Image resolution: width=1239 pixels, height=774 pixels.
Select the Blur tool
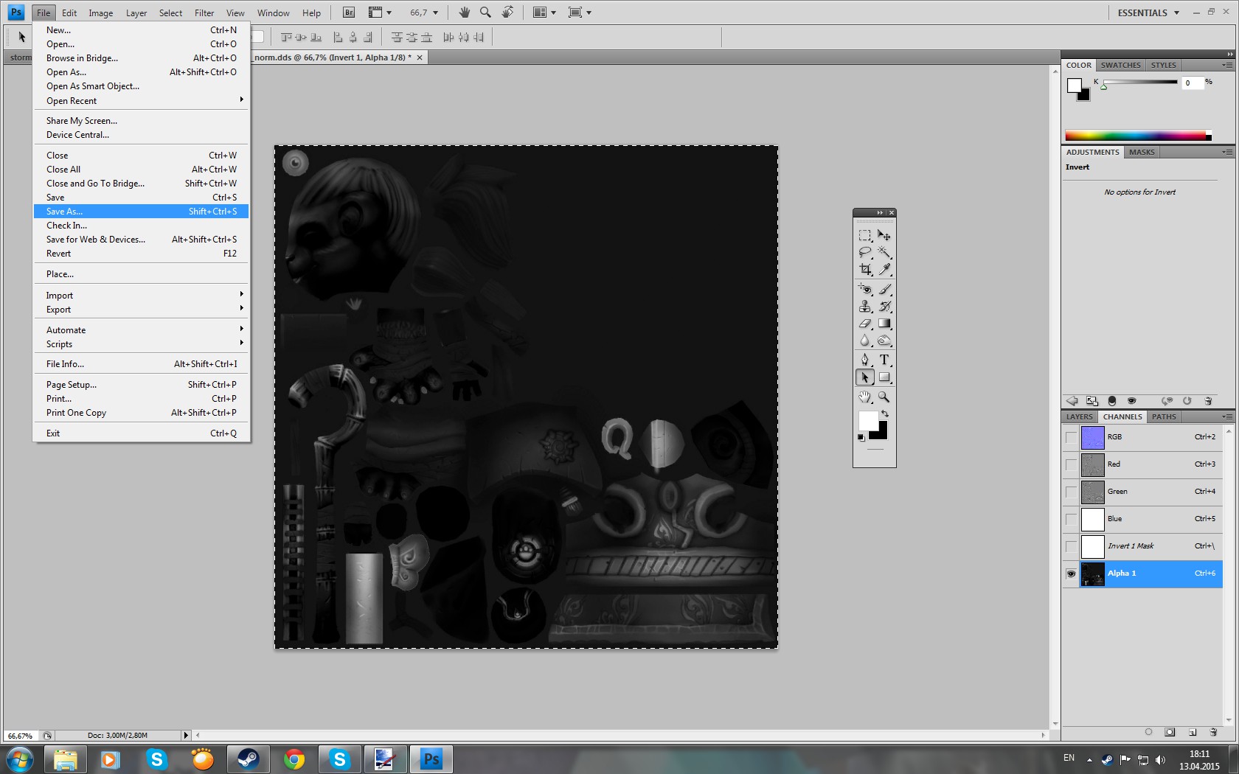(x=865, y=340)
